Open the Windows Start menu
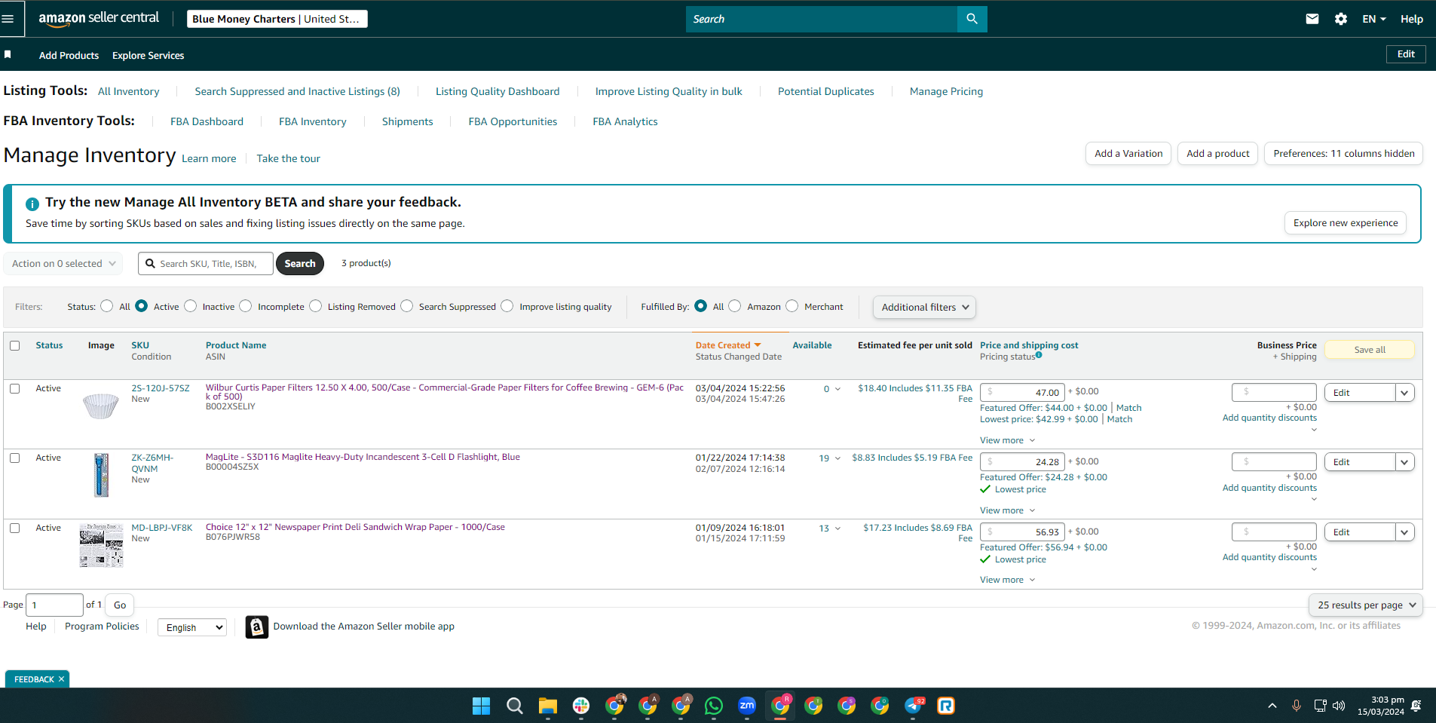 tap(481, 706)
